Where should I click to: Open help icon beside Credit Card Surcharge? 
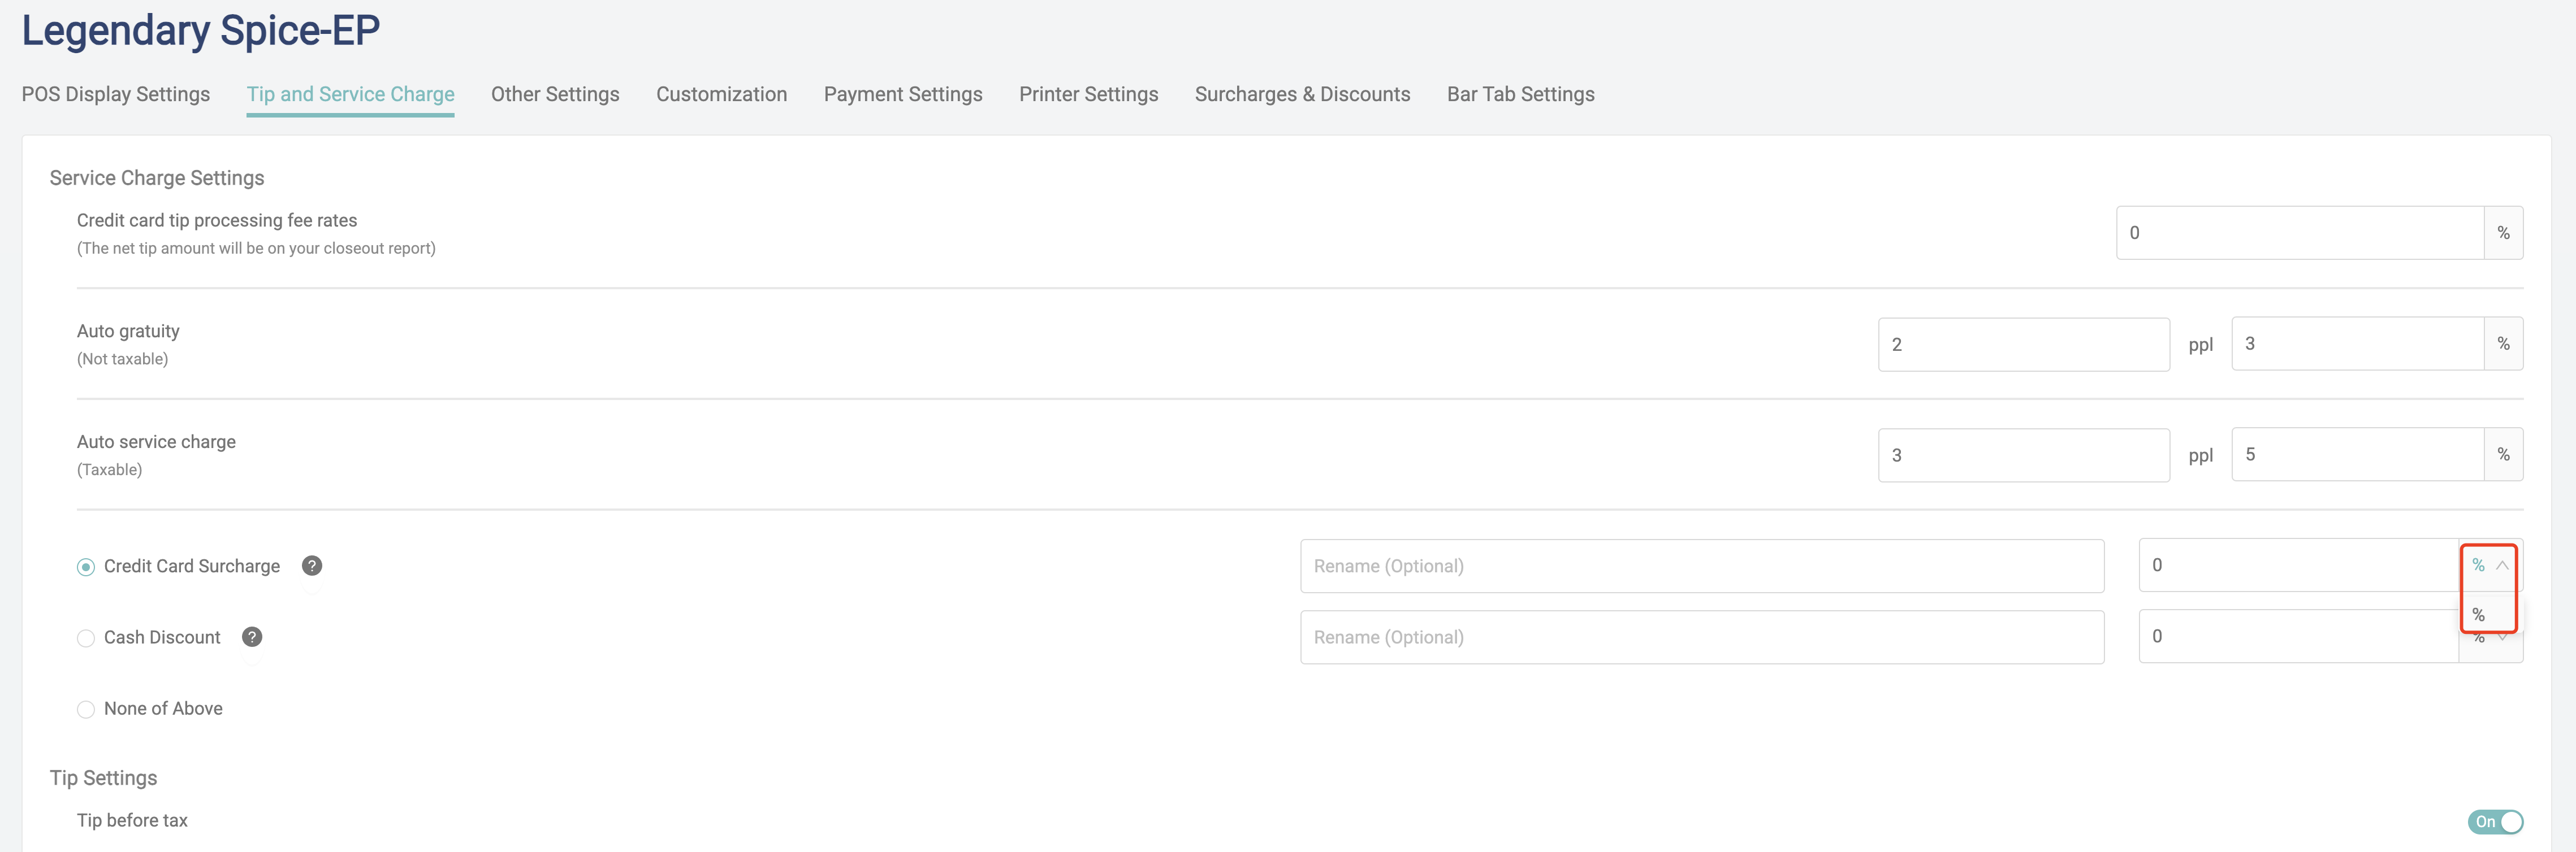pyautogui.click(x=312, y=566)
